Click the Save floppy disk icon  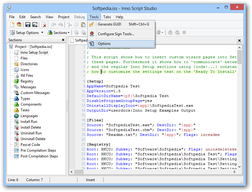click(28, 25)
